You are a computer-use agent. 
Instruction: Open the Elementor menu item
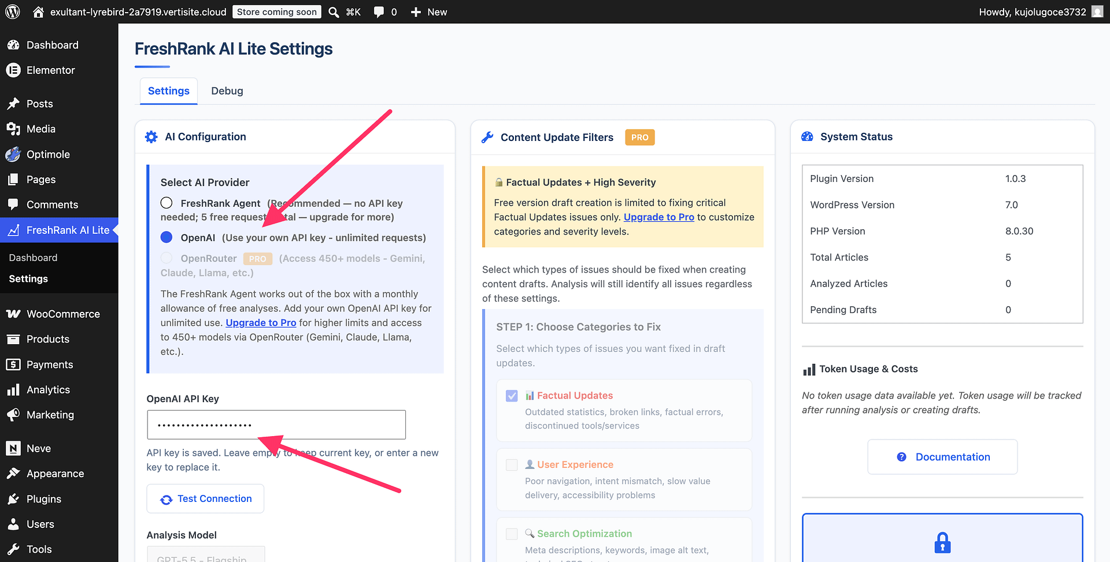point(59,70)
